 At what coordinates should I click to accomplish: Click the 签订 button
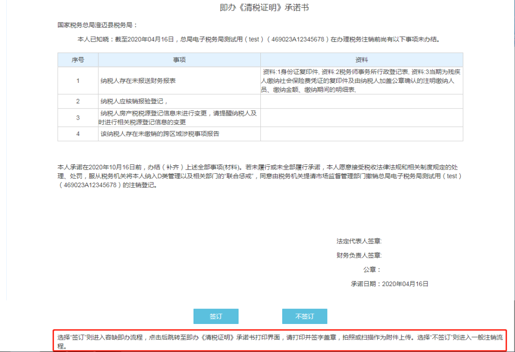216,316
